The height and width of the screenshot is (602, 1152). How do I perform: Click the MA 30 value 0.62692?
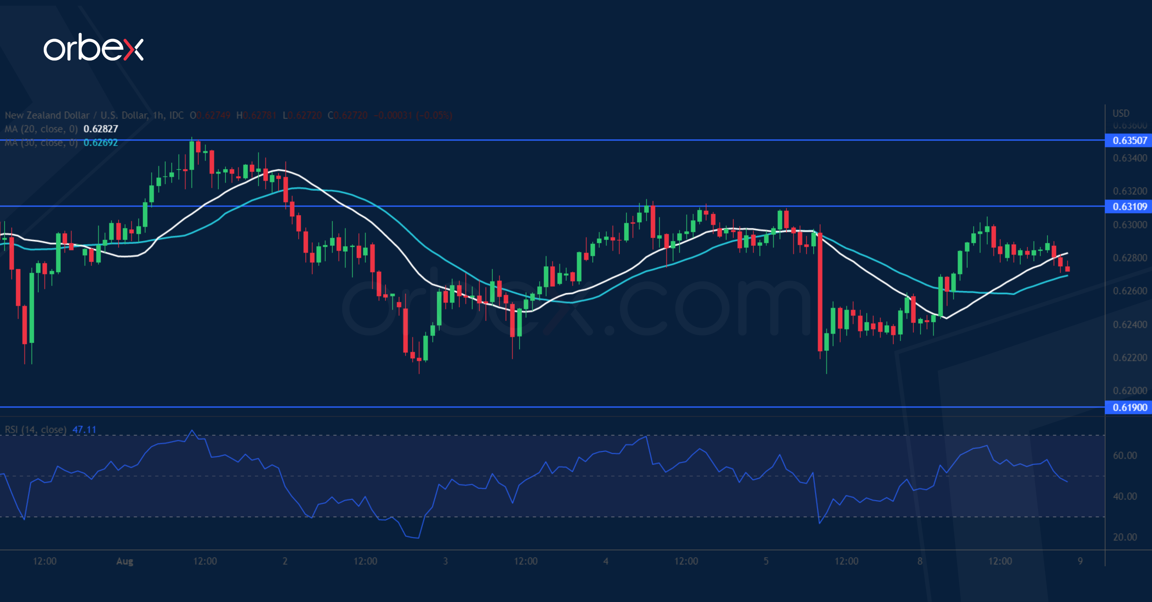[100, 143]
